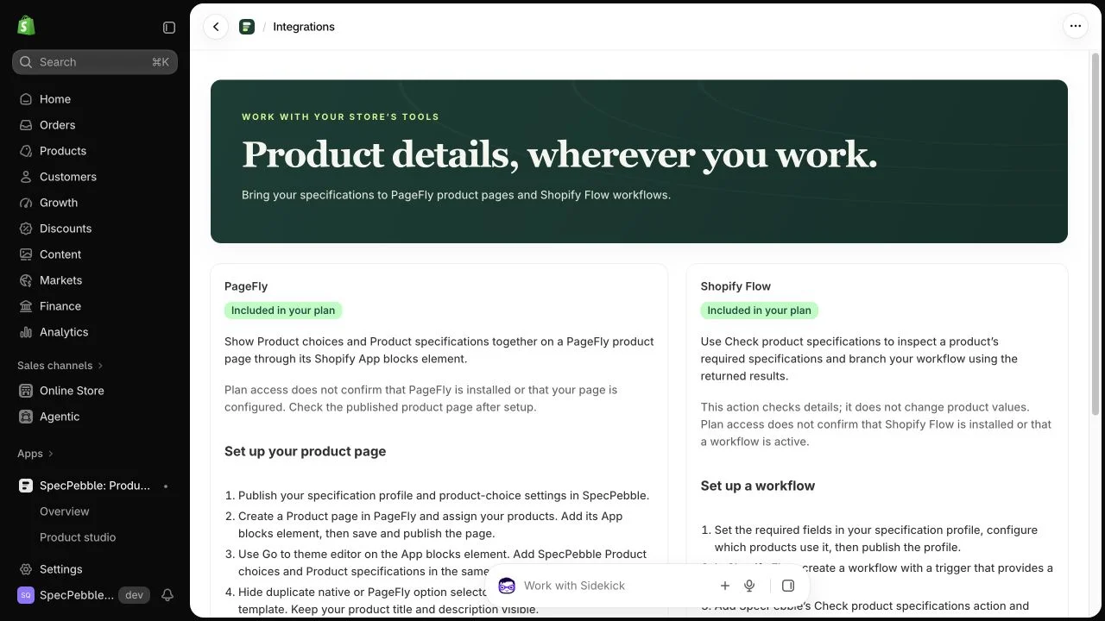The height and width of the screenshot is (621, 1105).
Task: Expand the Apps section
Action: pyautogui.click(x=35, y=454)
